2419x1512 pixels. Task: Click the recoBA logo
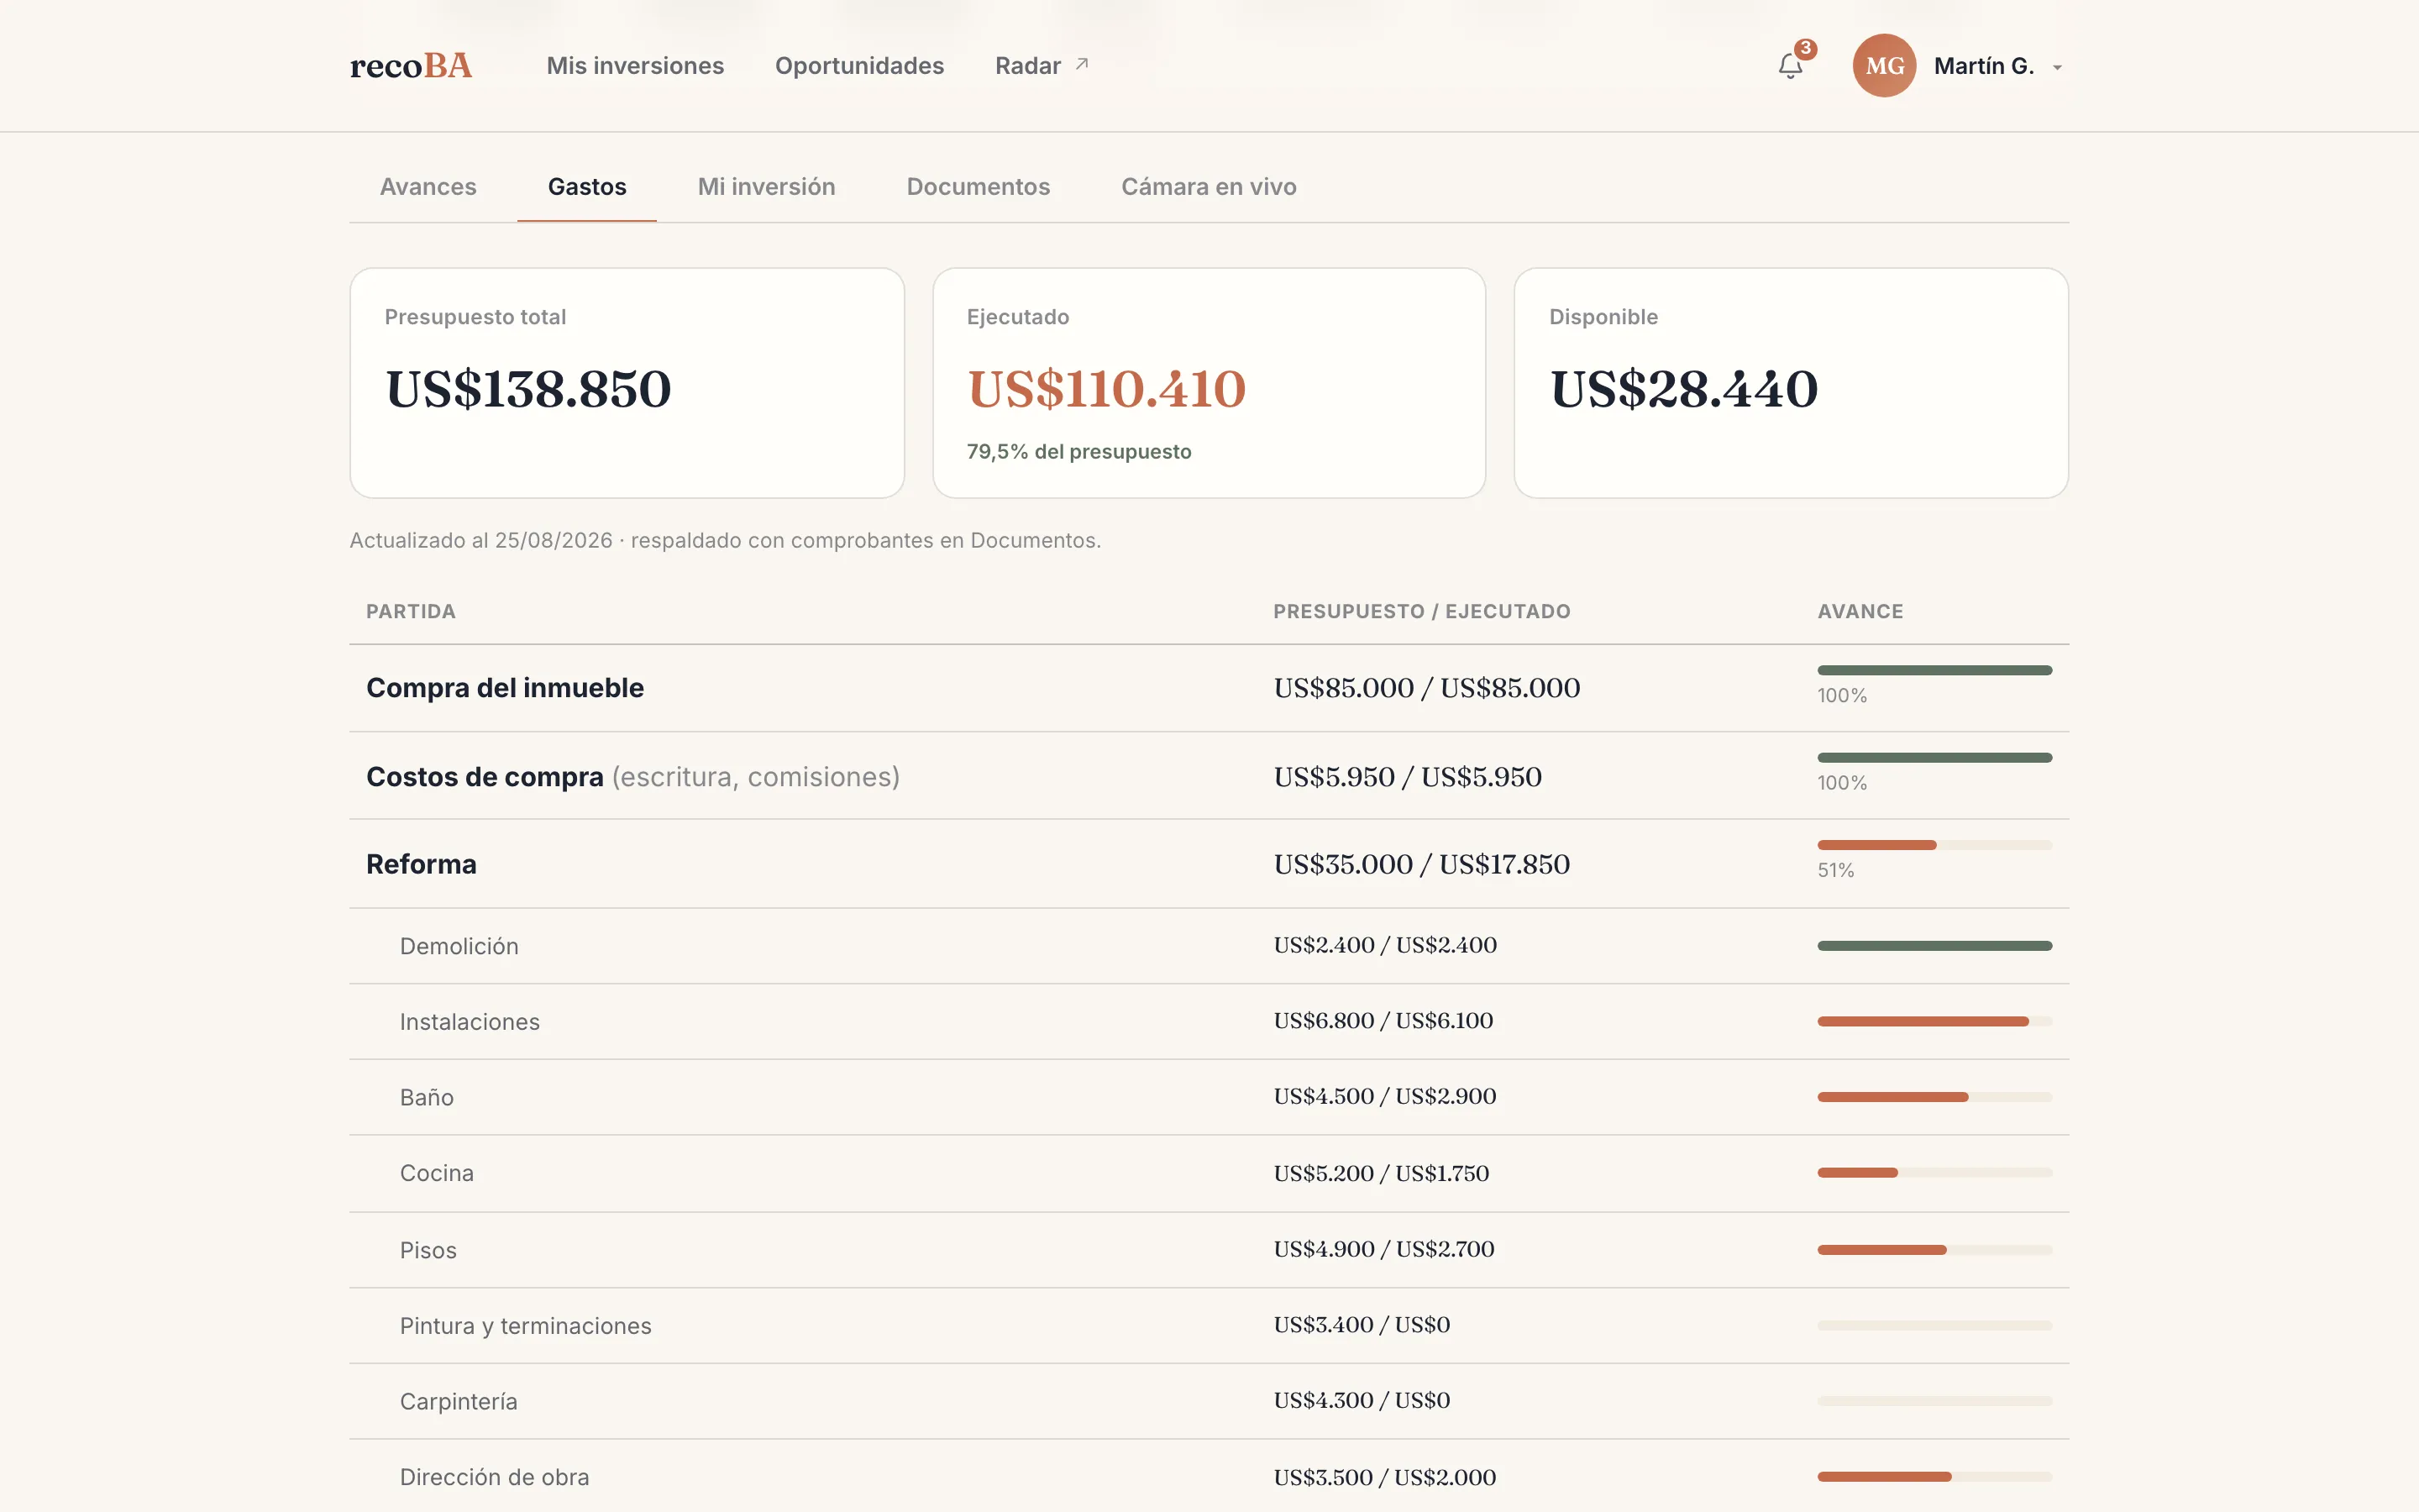(x=411, y=66)
